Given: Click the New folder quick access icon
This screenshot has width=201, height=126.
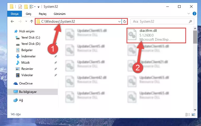Looking at the screenshot, I should [x=26, y=7].
